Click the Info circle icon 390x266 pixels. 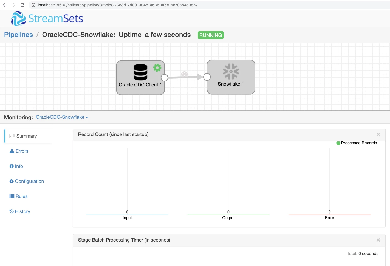coord(12,166)
